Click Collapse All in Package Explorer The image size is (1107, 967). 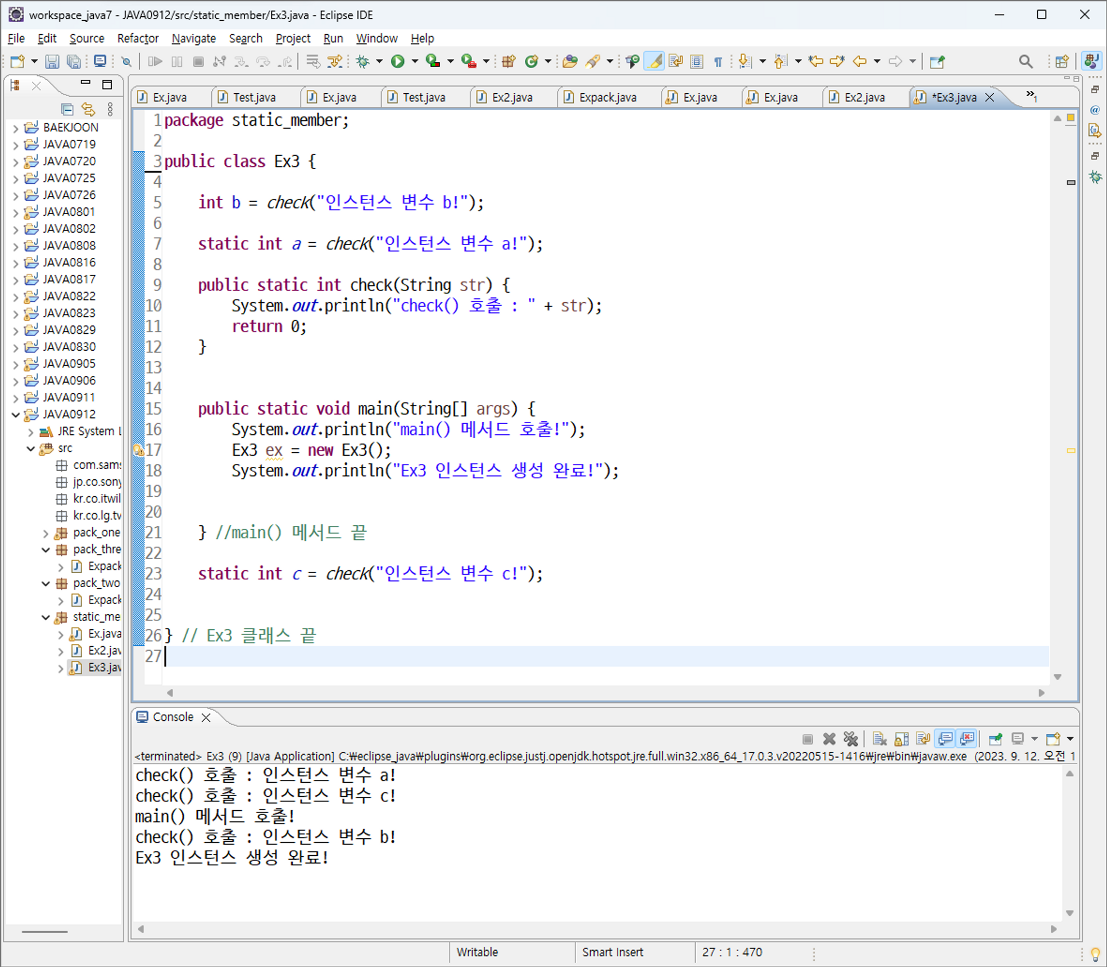[67, 109]
